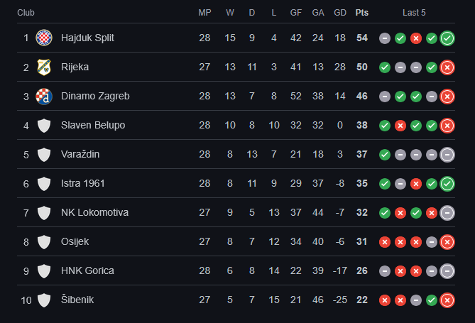Click the Dinamo Zagreb club crest
The height and width of the screenshot is (323, 475).
point(44,96)
